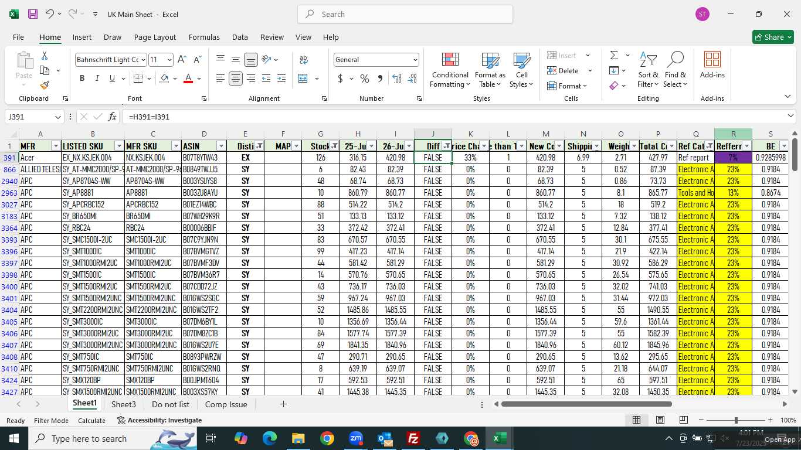Toggle Italic formatting
Screen dimensions: 801x450
point(97,79)
